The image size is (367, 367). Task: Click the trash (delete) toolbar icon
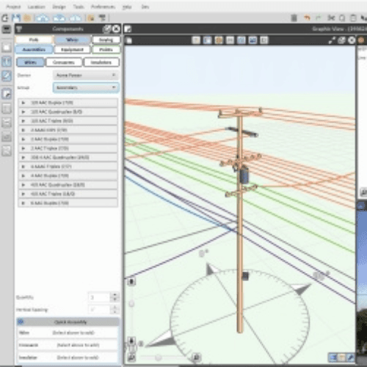click(294, 18)
